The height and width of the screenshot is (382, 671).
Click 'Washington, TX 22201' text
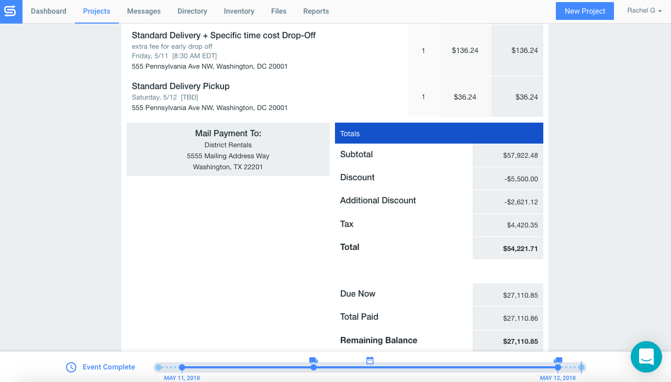pyautogui.click(x=228, y=167)
